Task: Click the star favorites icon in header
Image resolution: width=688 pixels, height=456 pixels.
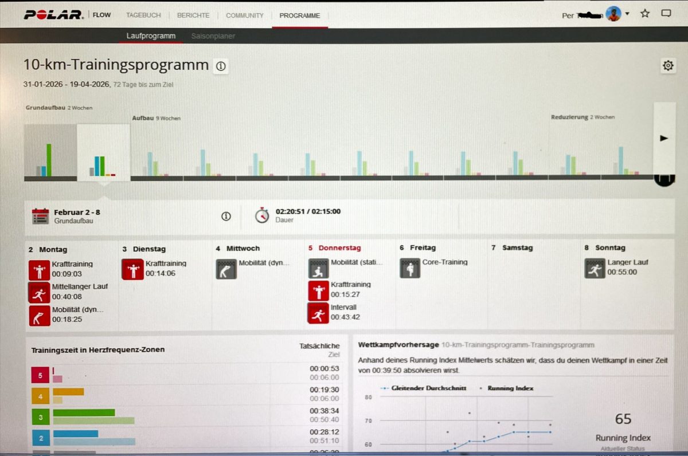Action: (x=645, y=14)
